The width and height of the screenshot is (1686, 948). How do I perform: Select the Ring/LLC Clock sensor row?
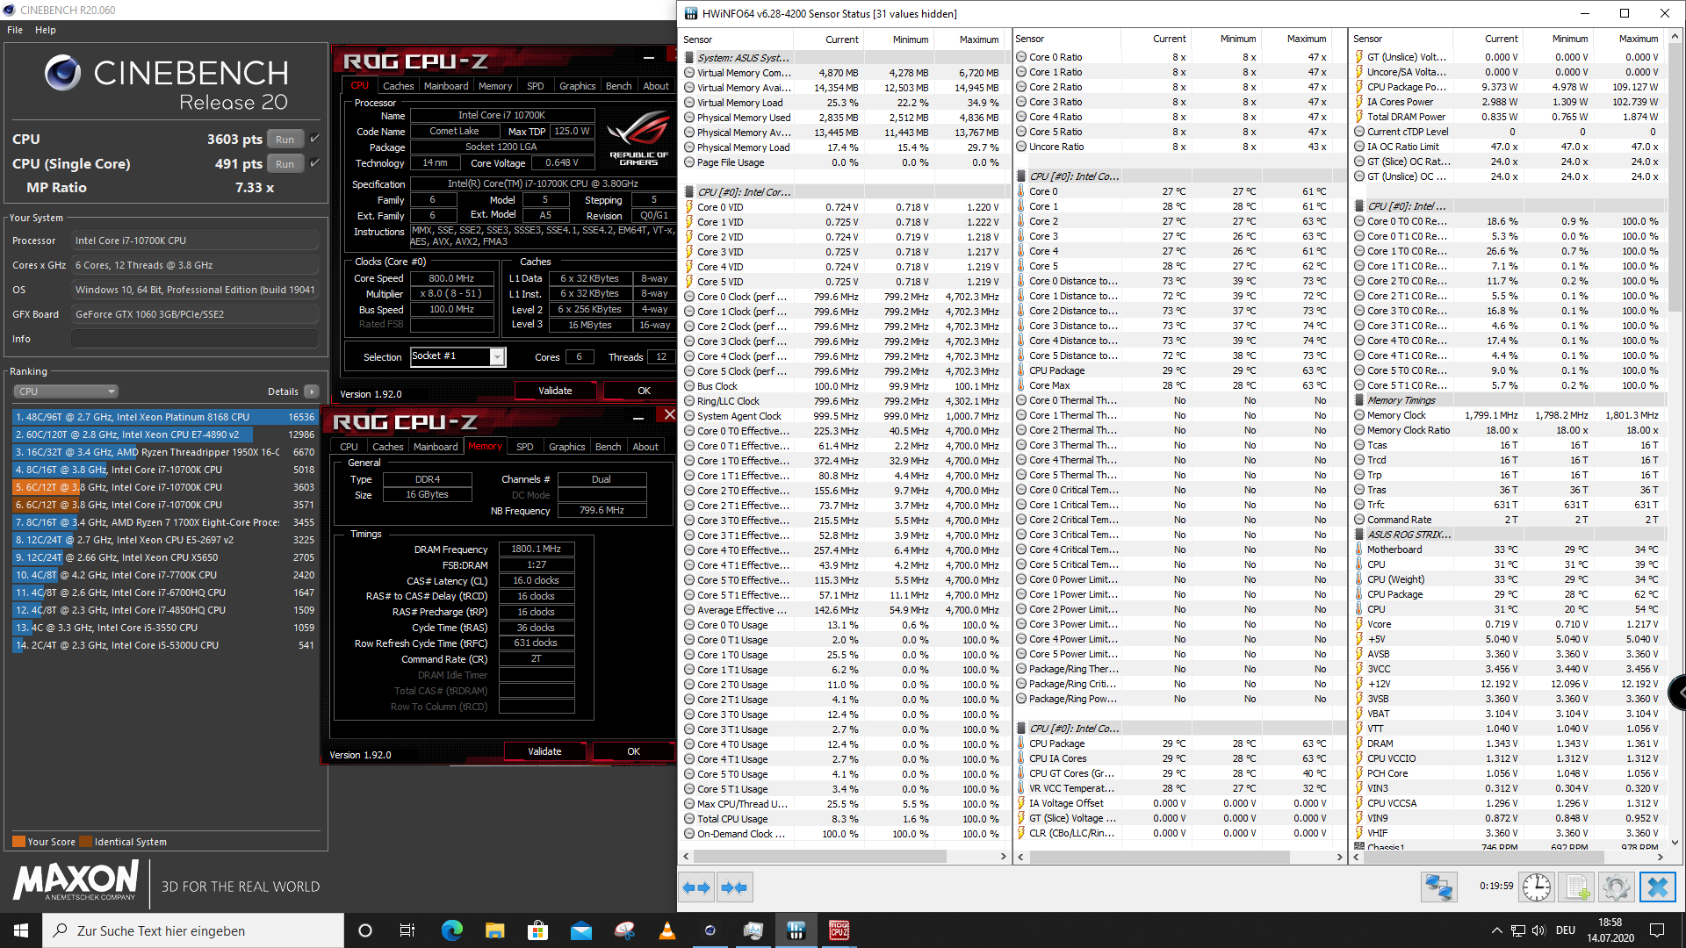pyautogui.click(x=843, y=401)
